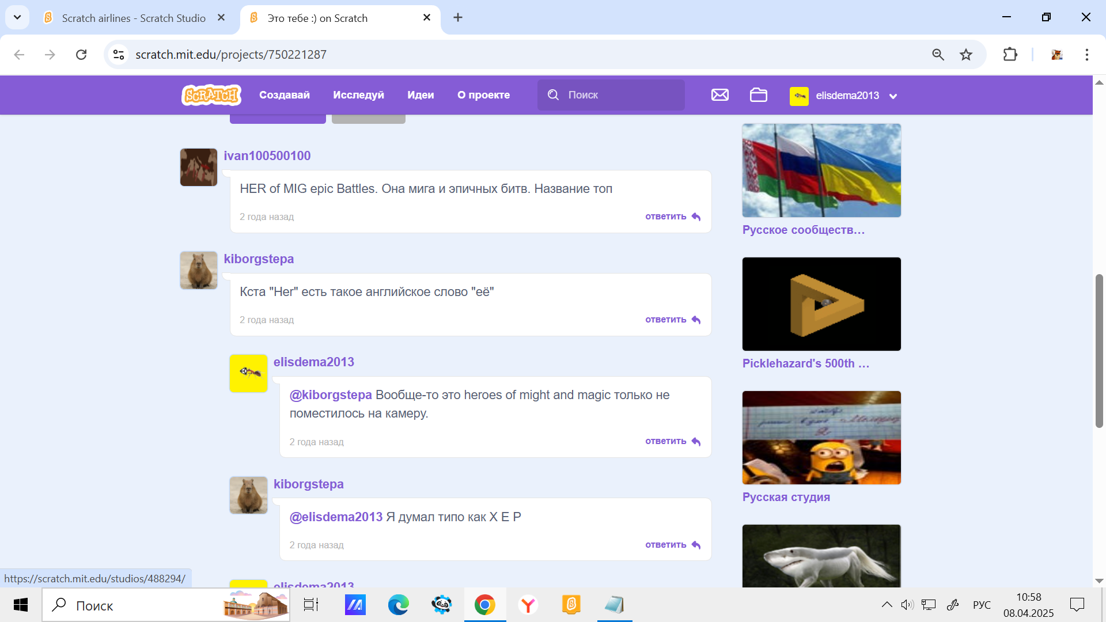Click the Scratch logo
1106x622 pixels.
coord(211,95)
